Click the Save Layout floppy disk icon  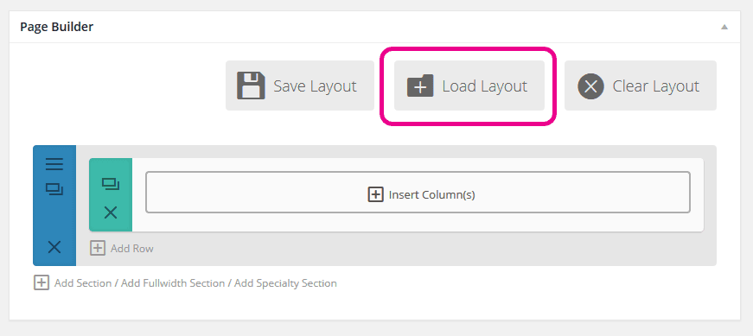pos(251,86)
